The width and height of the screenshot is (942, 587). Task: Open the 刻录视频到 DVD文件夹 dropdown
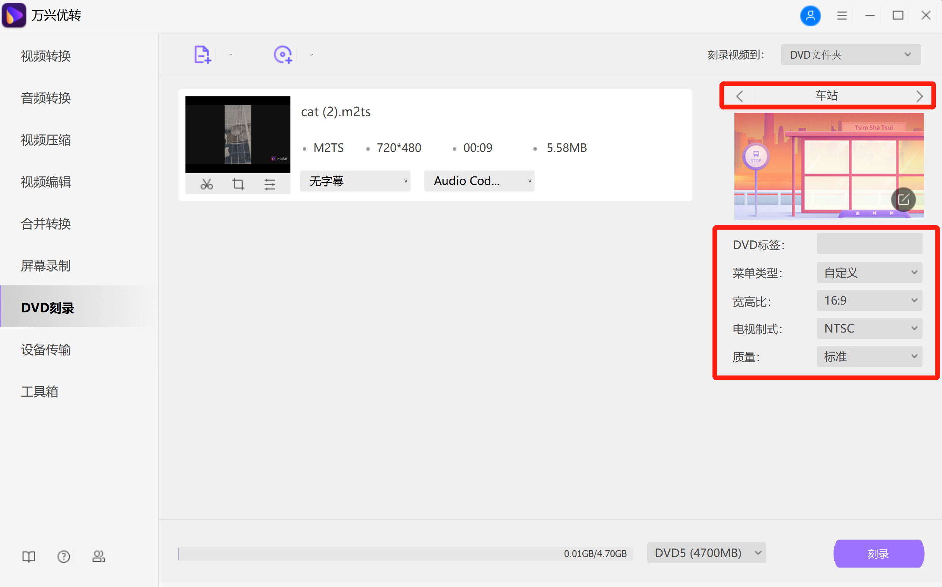click(850, 54)
